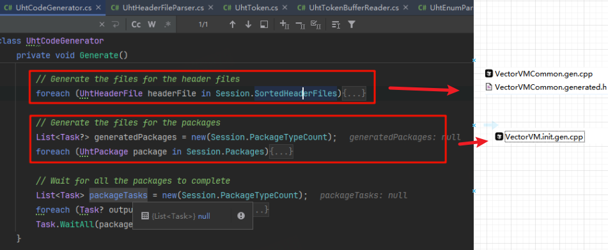The height and width of the screenshot is (250, 608).
Task: Close the UhtToken.cs tab
Action: [285, 8]
